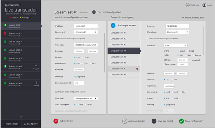Click the Load preset configuration upload icon
Viewport: 215px width, 128px height.
pyautogui.click(x=94, y=12)
